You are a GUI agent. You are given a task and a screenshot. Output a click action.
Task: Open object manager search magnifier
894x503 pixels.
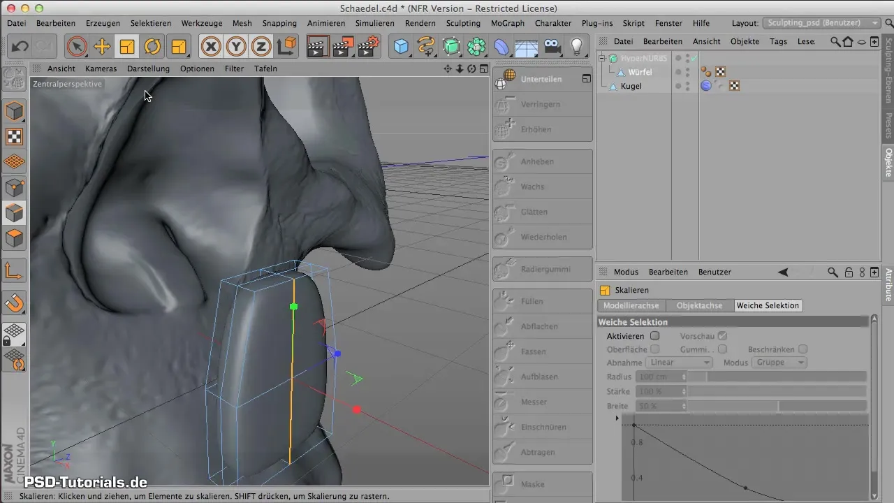coord(835,42)
